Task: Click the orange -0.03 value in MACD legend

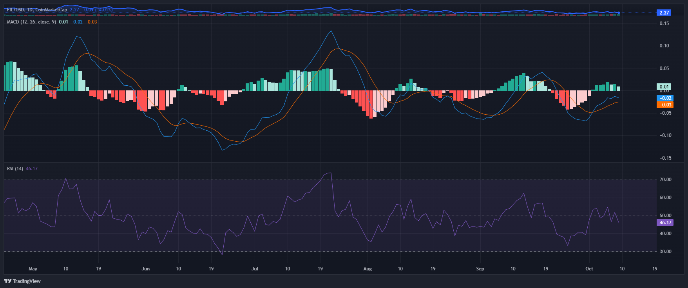Action: click(x=92, y=22)
